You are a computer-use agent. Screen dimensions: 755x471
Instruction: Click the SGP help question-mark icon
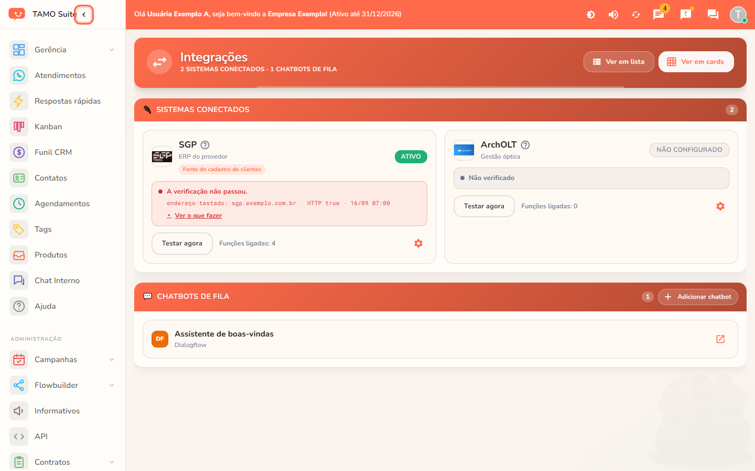click(205, 145)
